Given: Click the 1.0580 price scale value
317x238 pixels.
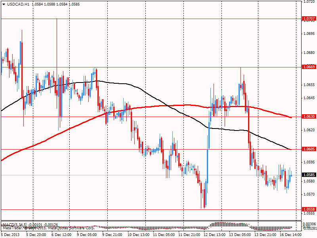Looking at the screenshot, I should click(309, 181).
